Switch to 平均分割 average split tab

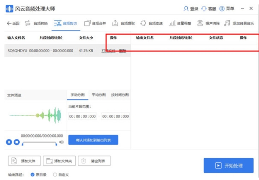pyautogui.click(x=99, y=95)
